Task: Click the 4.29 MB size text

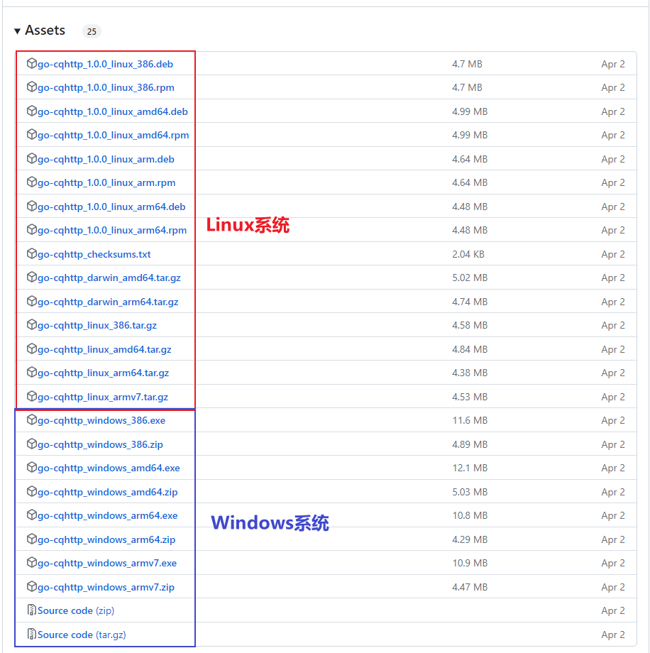Action: pos(470,539)
